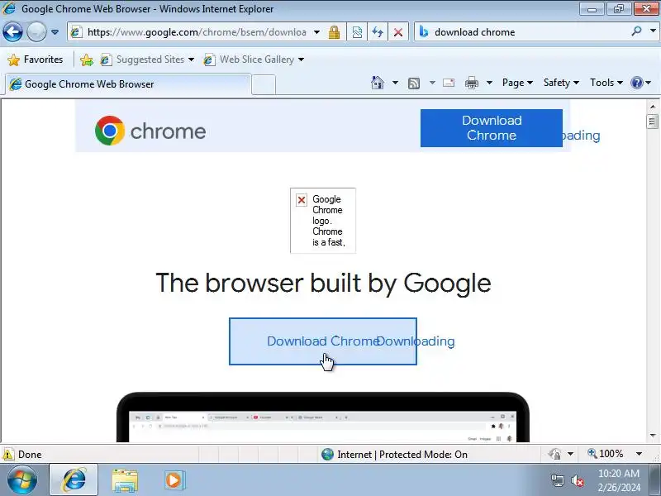The width and height of the screenshot is (661, 496).
Task: Expand the Home button dropdown arrow
Action: pyautogui.click(x=395, y=83)
